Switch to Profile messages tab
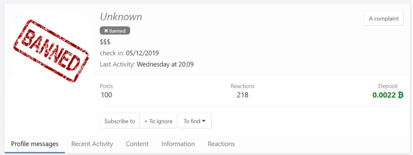Screen dimensions: 413x155 point(35,144)
